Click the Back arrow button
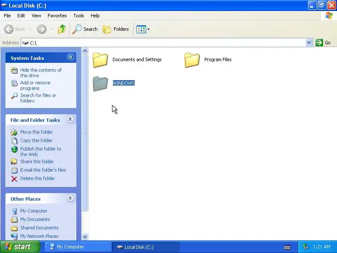Image resolution: width=337 pixels, height=253 pixels. [x=9, y=29]
